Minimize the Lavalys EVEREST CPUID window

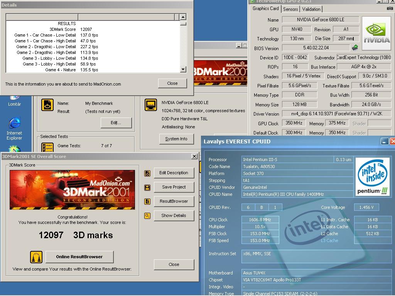[x=385, y=141]
